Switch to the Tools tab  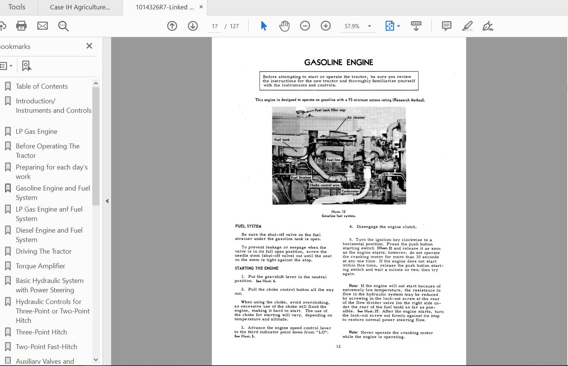[17, 7]
